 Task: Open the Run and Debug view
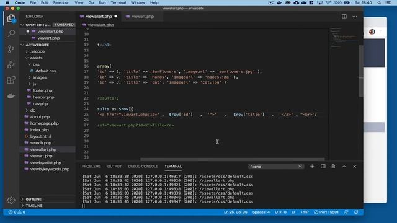click(x=11, y=64)
